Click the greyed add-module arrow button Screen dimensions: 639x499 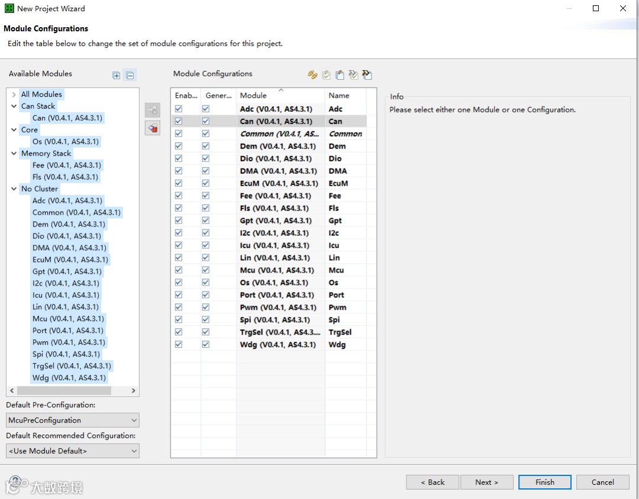(x=153, y=110)
